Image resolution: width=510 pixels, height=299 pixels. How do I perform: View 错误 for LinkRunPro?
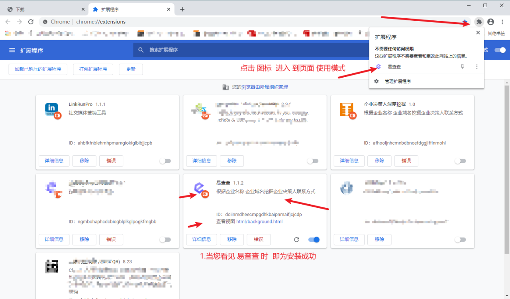(111, 161)
